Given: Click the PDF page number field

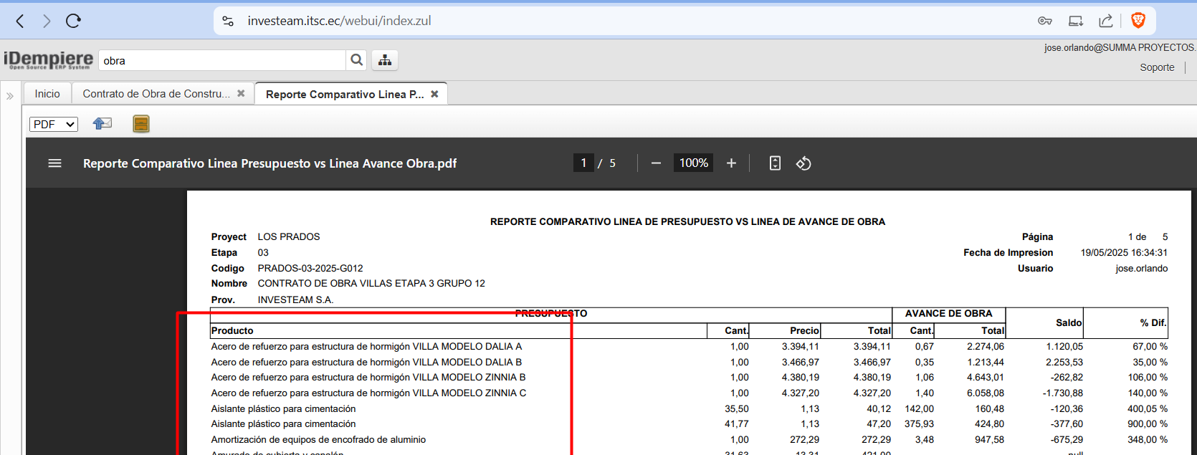Looking at the screenshot, I should click(x=583, y=163).
